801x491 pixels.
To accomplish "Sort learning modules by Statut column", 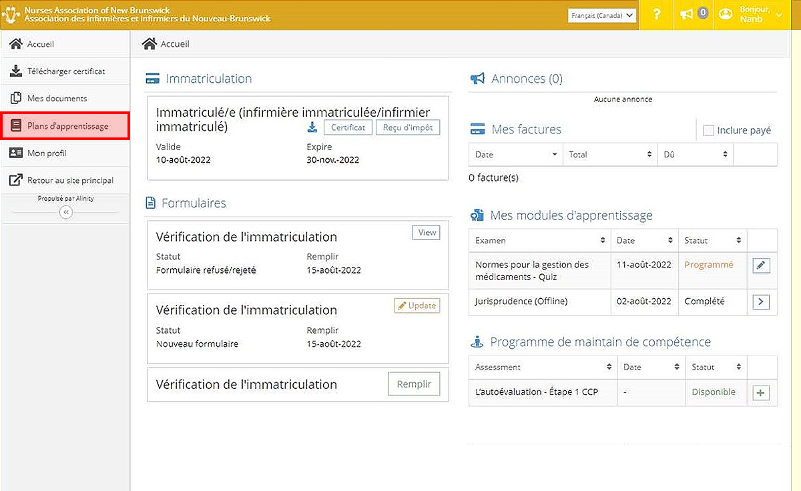I will coord(712,240).
